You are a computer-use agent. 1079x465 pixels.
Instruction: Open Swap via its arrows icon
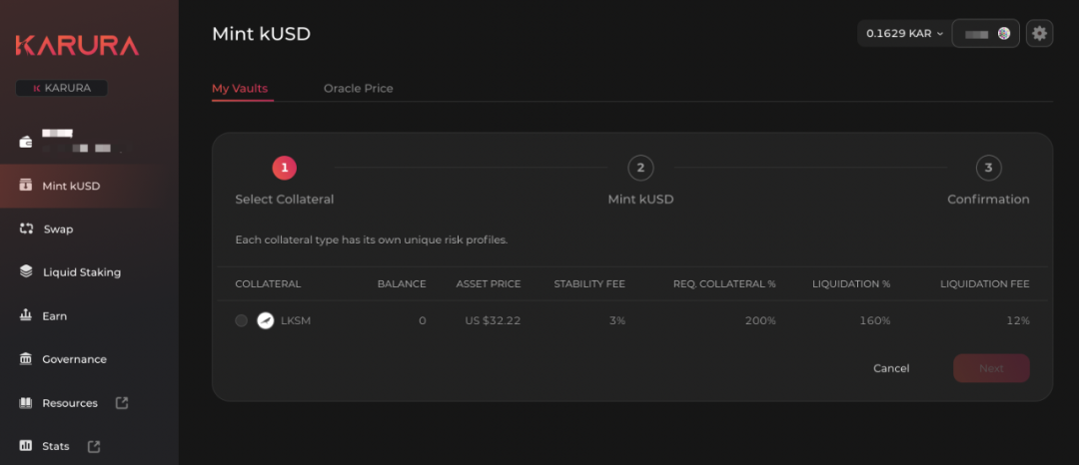coord(26,229)
